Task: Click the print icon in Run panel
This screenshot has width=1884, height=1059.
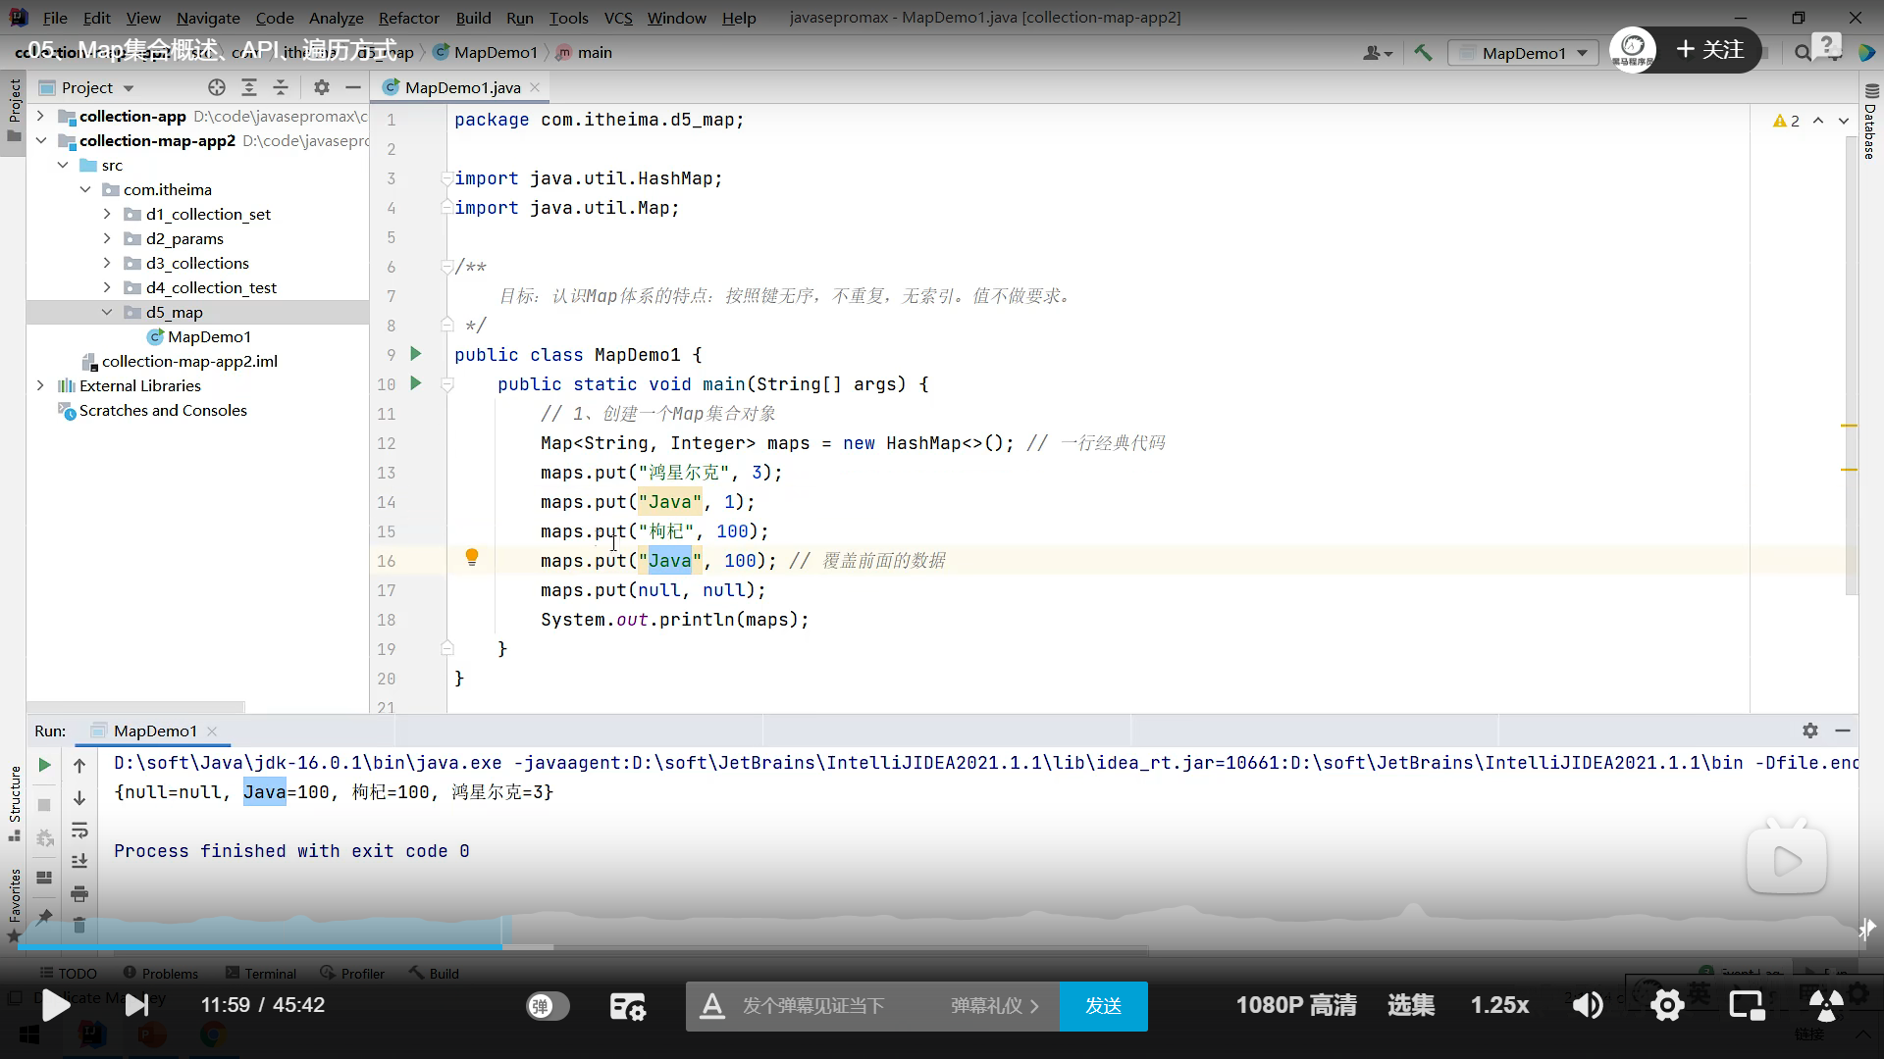Action: pyautogui.click(x=79, y=893)
